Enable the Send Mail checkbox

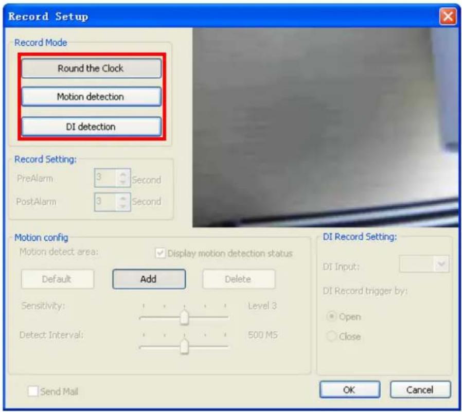click(33, 391)
